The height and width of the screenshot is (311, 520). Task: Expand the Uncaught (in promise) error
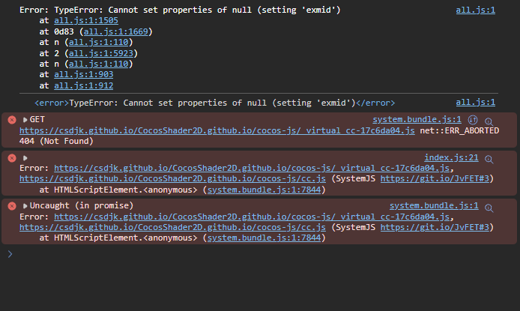[25, 205]
